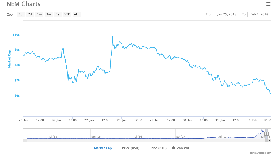
Task: Click the navigator left scroll arrow
Action: point(25,140)
